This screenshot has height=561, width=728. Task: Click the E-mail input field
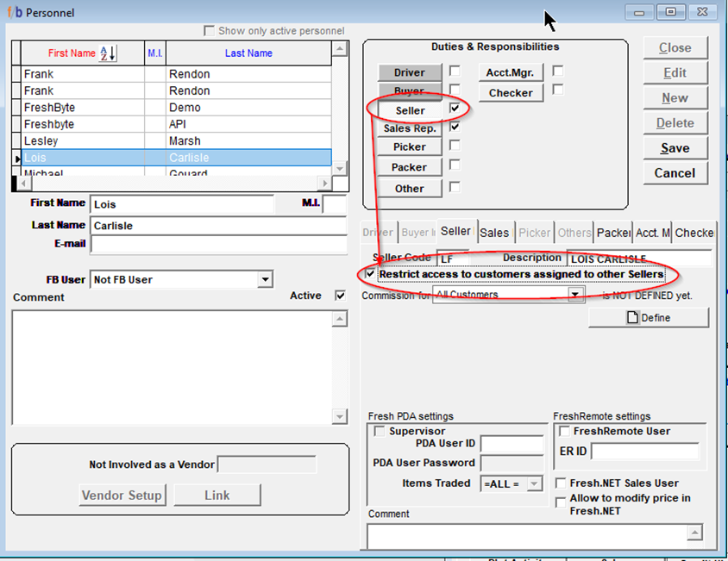pyautogui.click(x=218, y=245)
